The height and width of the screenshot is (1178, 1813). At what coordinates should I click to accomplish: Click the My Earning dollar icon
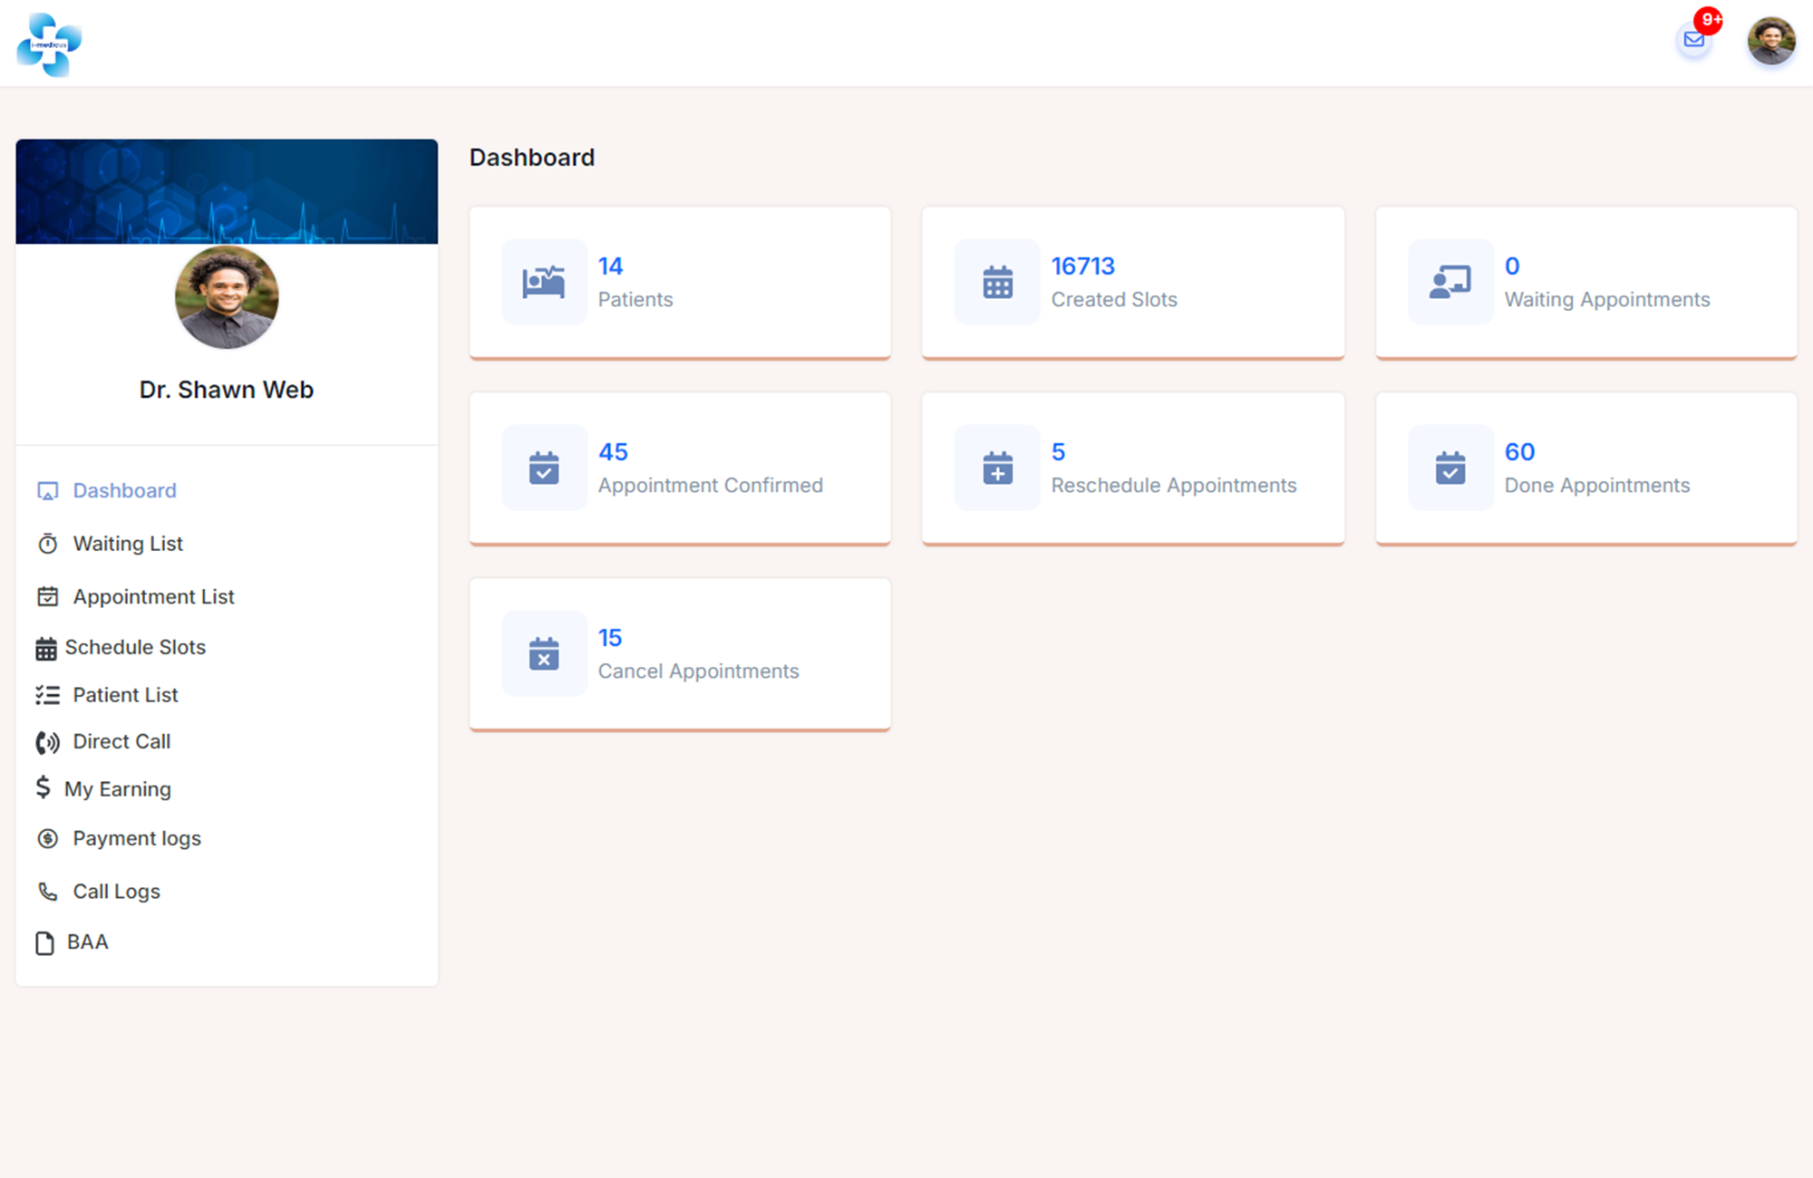43,787
